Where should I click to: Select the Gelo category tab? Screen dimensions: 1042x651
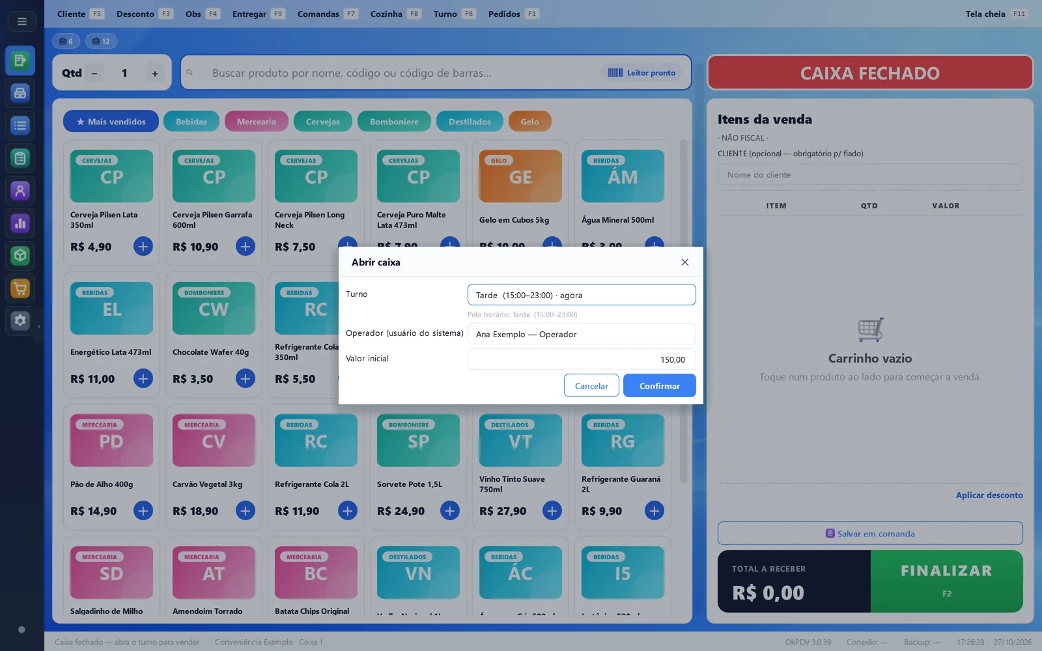pos(529,122)
